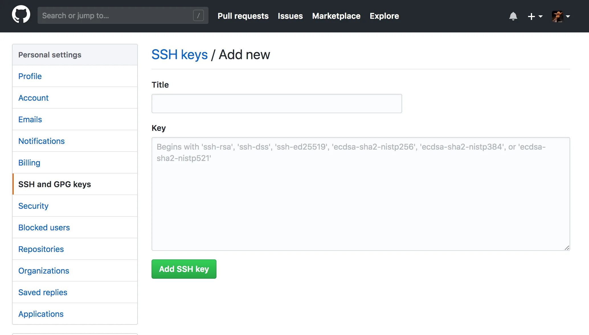The image size is (589, 335).
Task: Expand the plus create-new dropdown
Action: [535, 16]
